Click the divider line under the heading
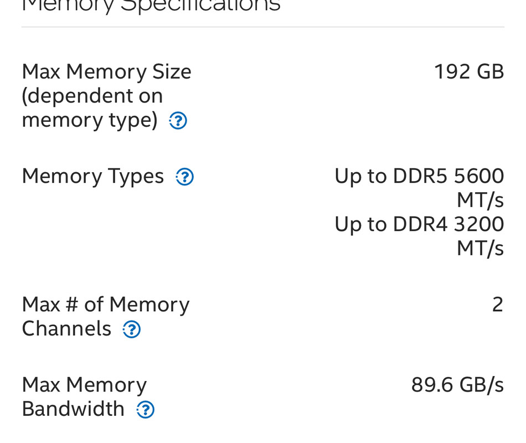The width and height of the screenshot is (526, 443). pos(263,27)
